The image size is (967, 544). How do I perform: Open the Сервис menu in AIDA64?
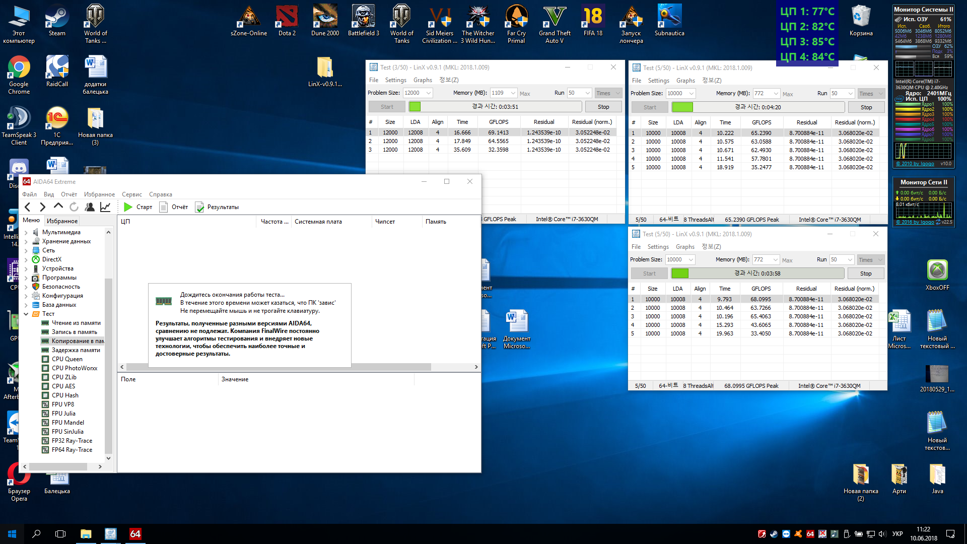point(131,194)
